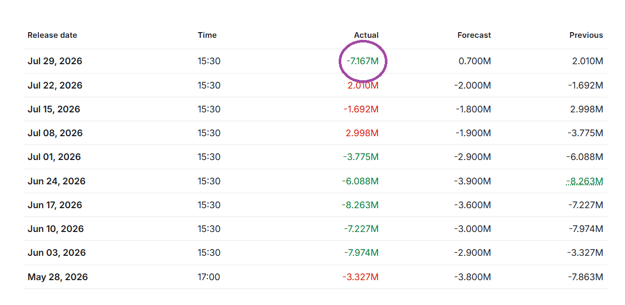Viewport: 625px width, 305px height.
Task: Click the -3.327M red actual value
Action: pyautogui.click(x=360, y=277)
